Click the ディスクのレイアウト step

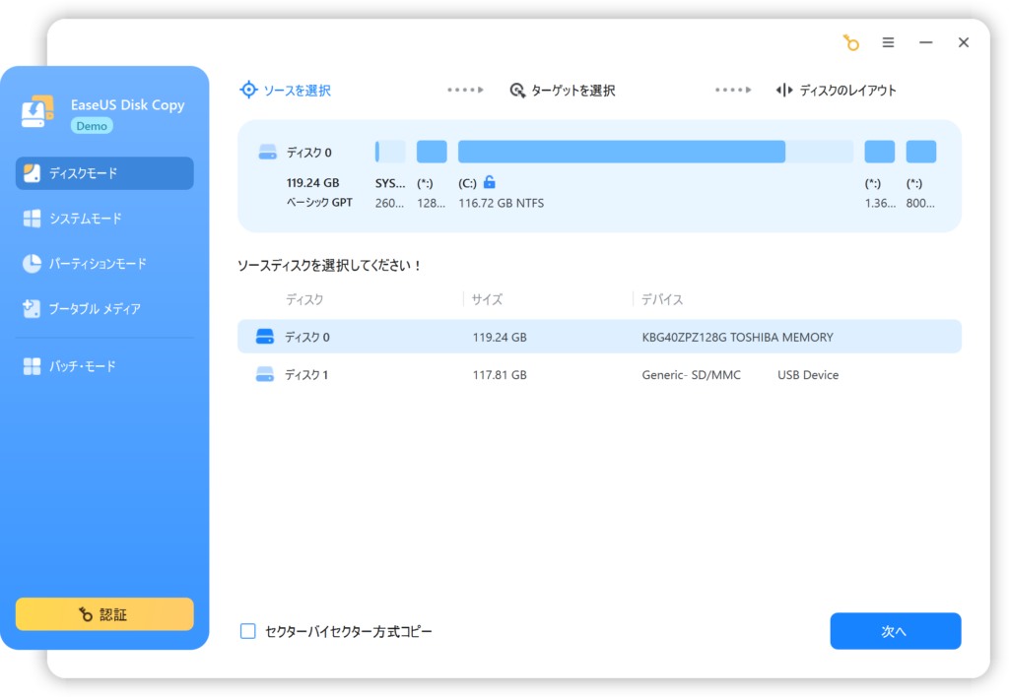coord(836,90)
